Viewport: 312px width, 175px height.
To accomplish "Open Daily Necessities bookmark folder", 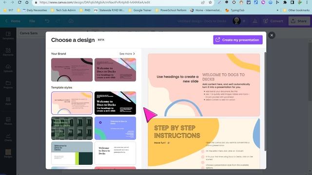I will click(x=35, y=10).
